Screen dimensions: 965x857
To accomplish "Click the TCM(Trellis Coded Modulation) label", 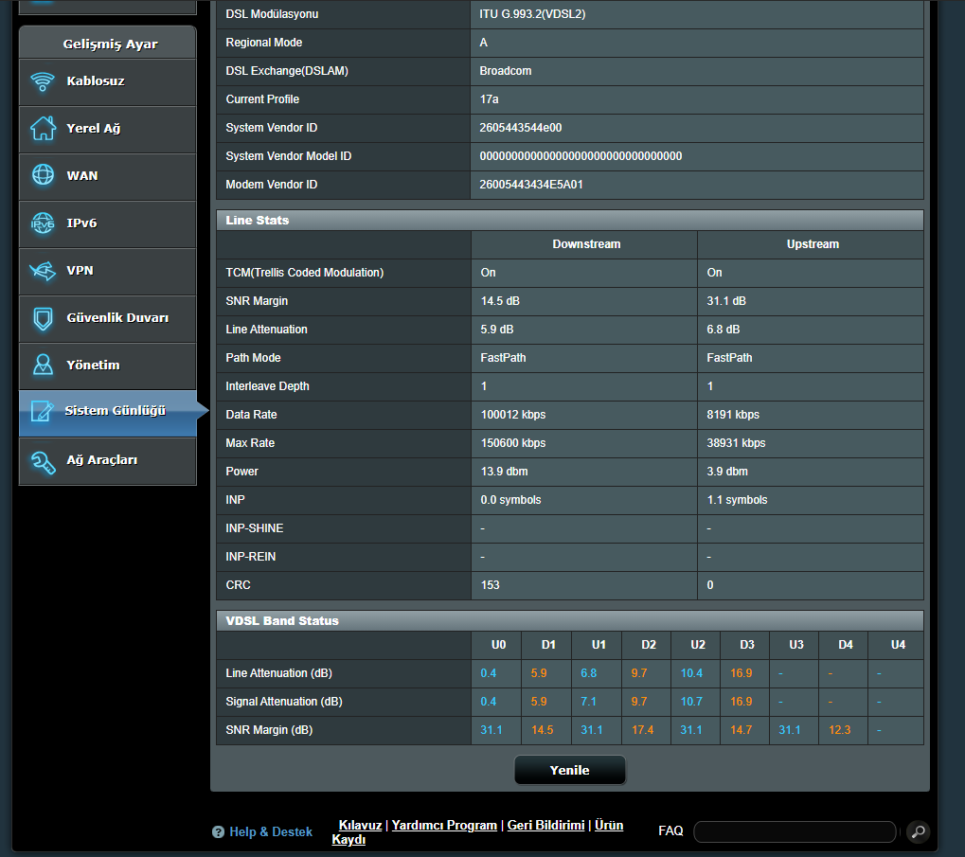I will 305,273.
